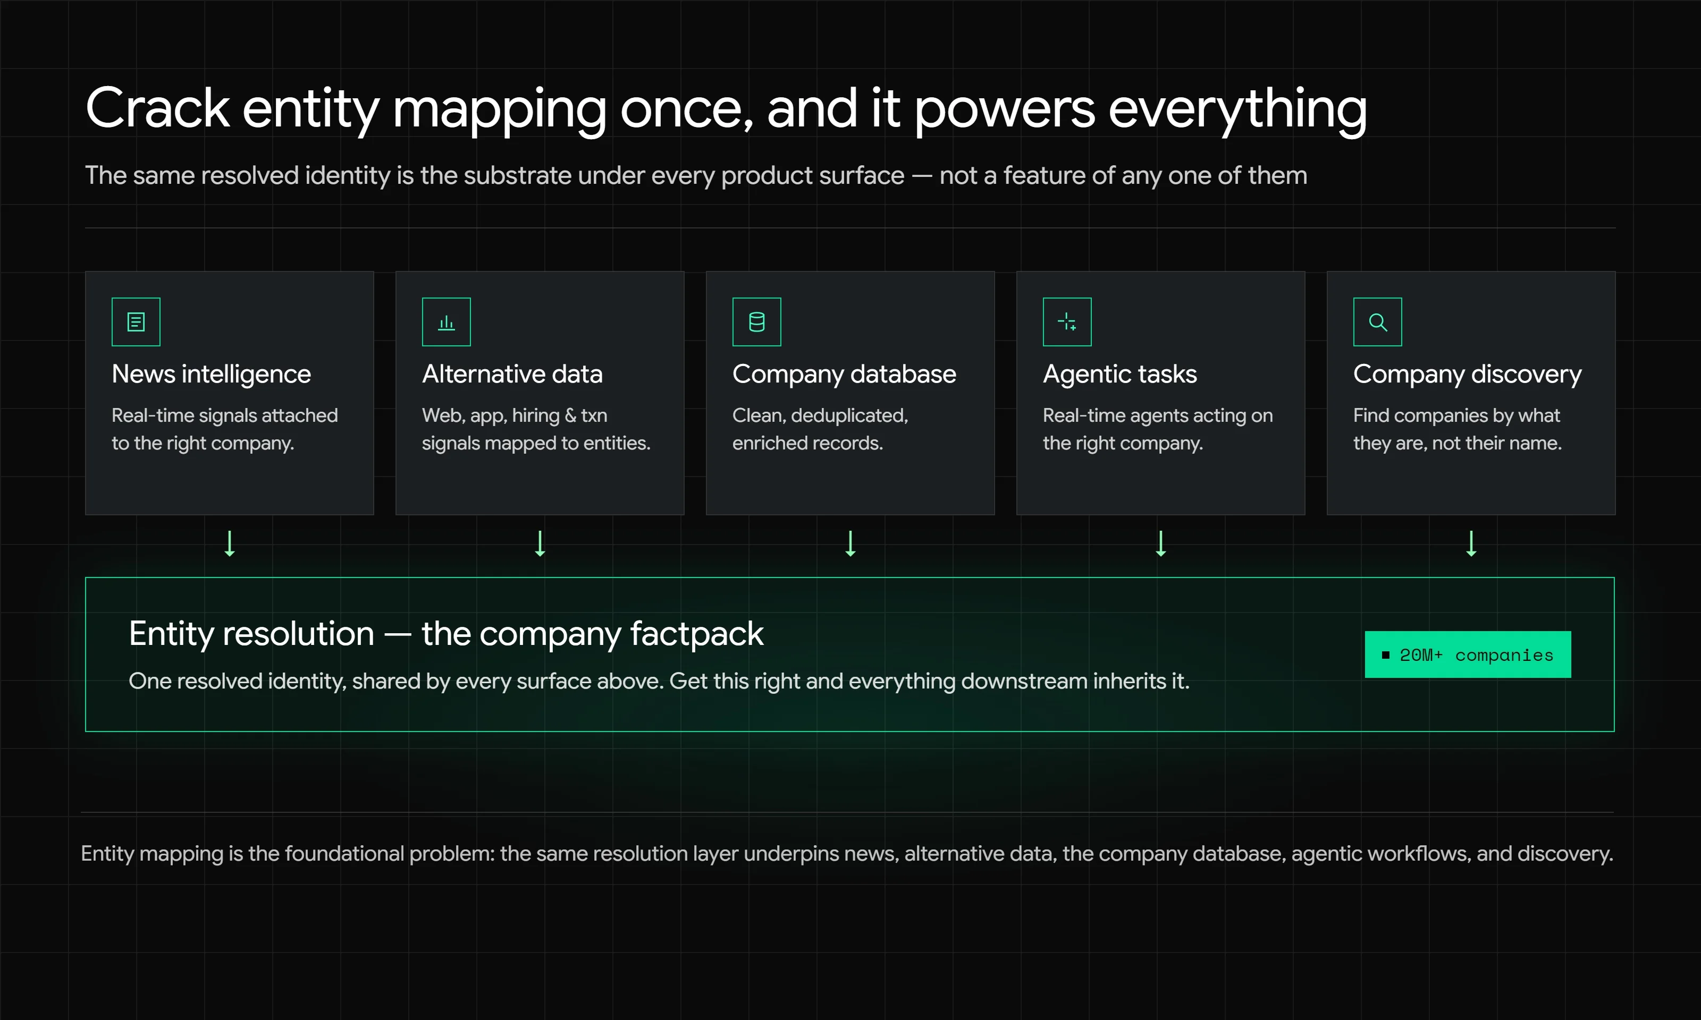Click 'Web, app, hiring & txn signals' text

point(536,429)
